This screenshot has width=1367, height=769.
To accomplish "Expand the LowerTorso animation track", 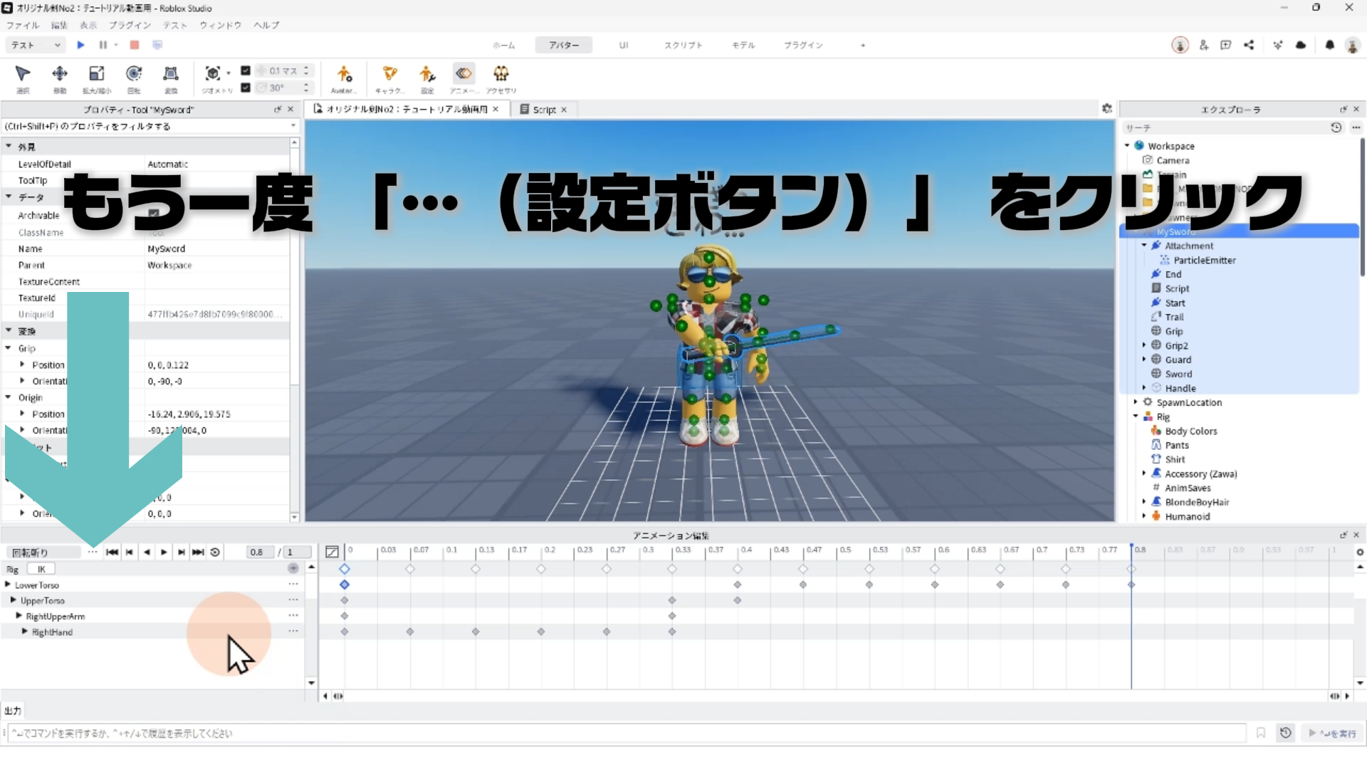I will (x=8, y=585).
